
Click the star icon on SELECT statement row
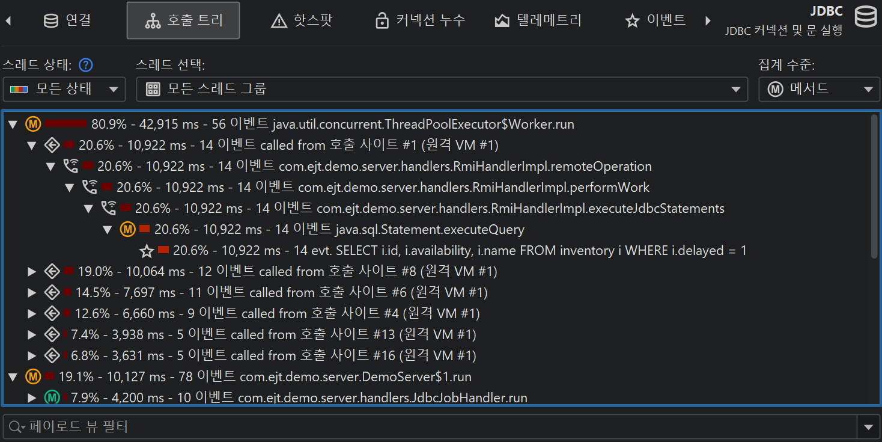[146, 251]
